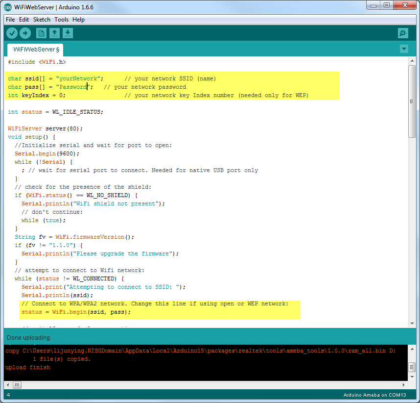Click the while (true) line
This screenshot has width=420, height=403.
click(x=44, y=220)
